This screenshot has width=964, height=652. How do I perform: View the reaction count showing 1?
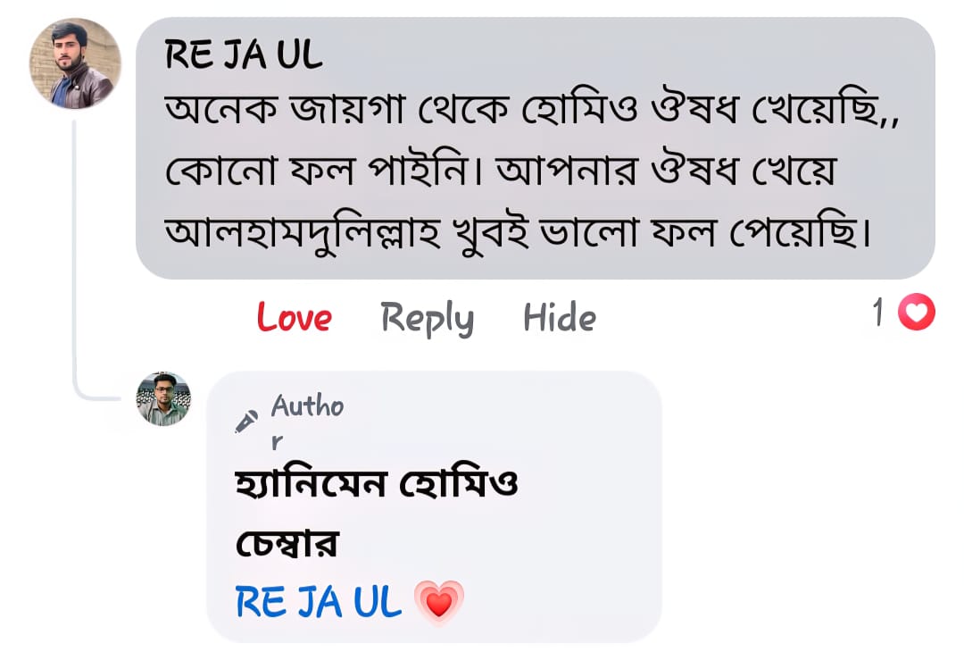pos(878,313)
